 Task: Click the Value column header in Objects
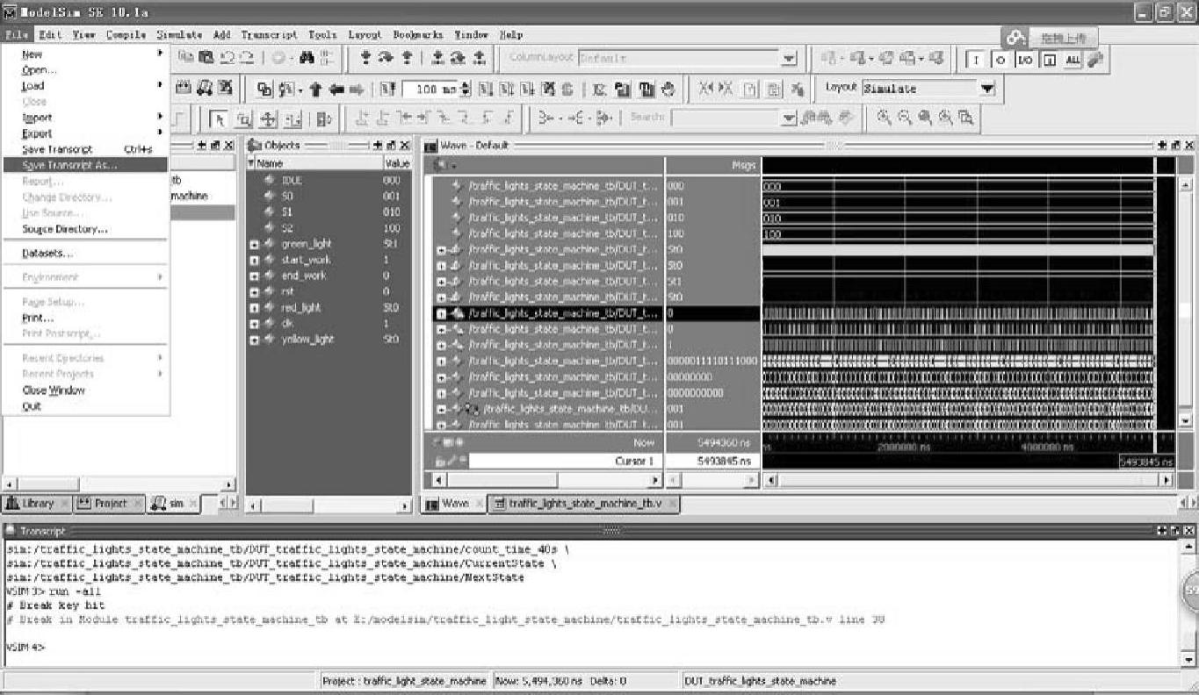coord(396,163)
